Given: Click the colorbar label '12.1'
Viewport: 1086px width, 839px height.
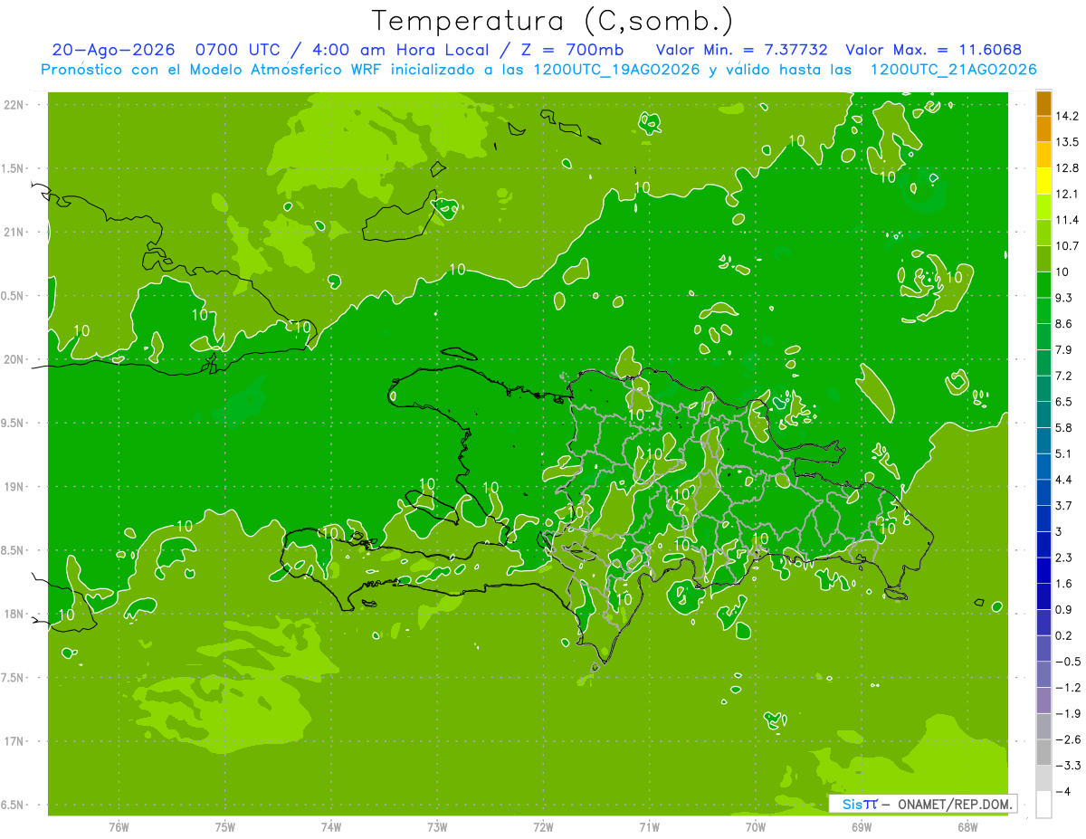Looking at the screenshot, I should click(x=1068, y=195).
